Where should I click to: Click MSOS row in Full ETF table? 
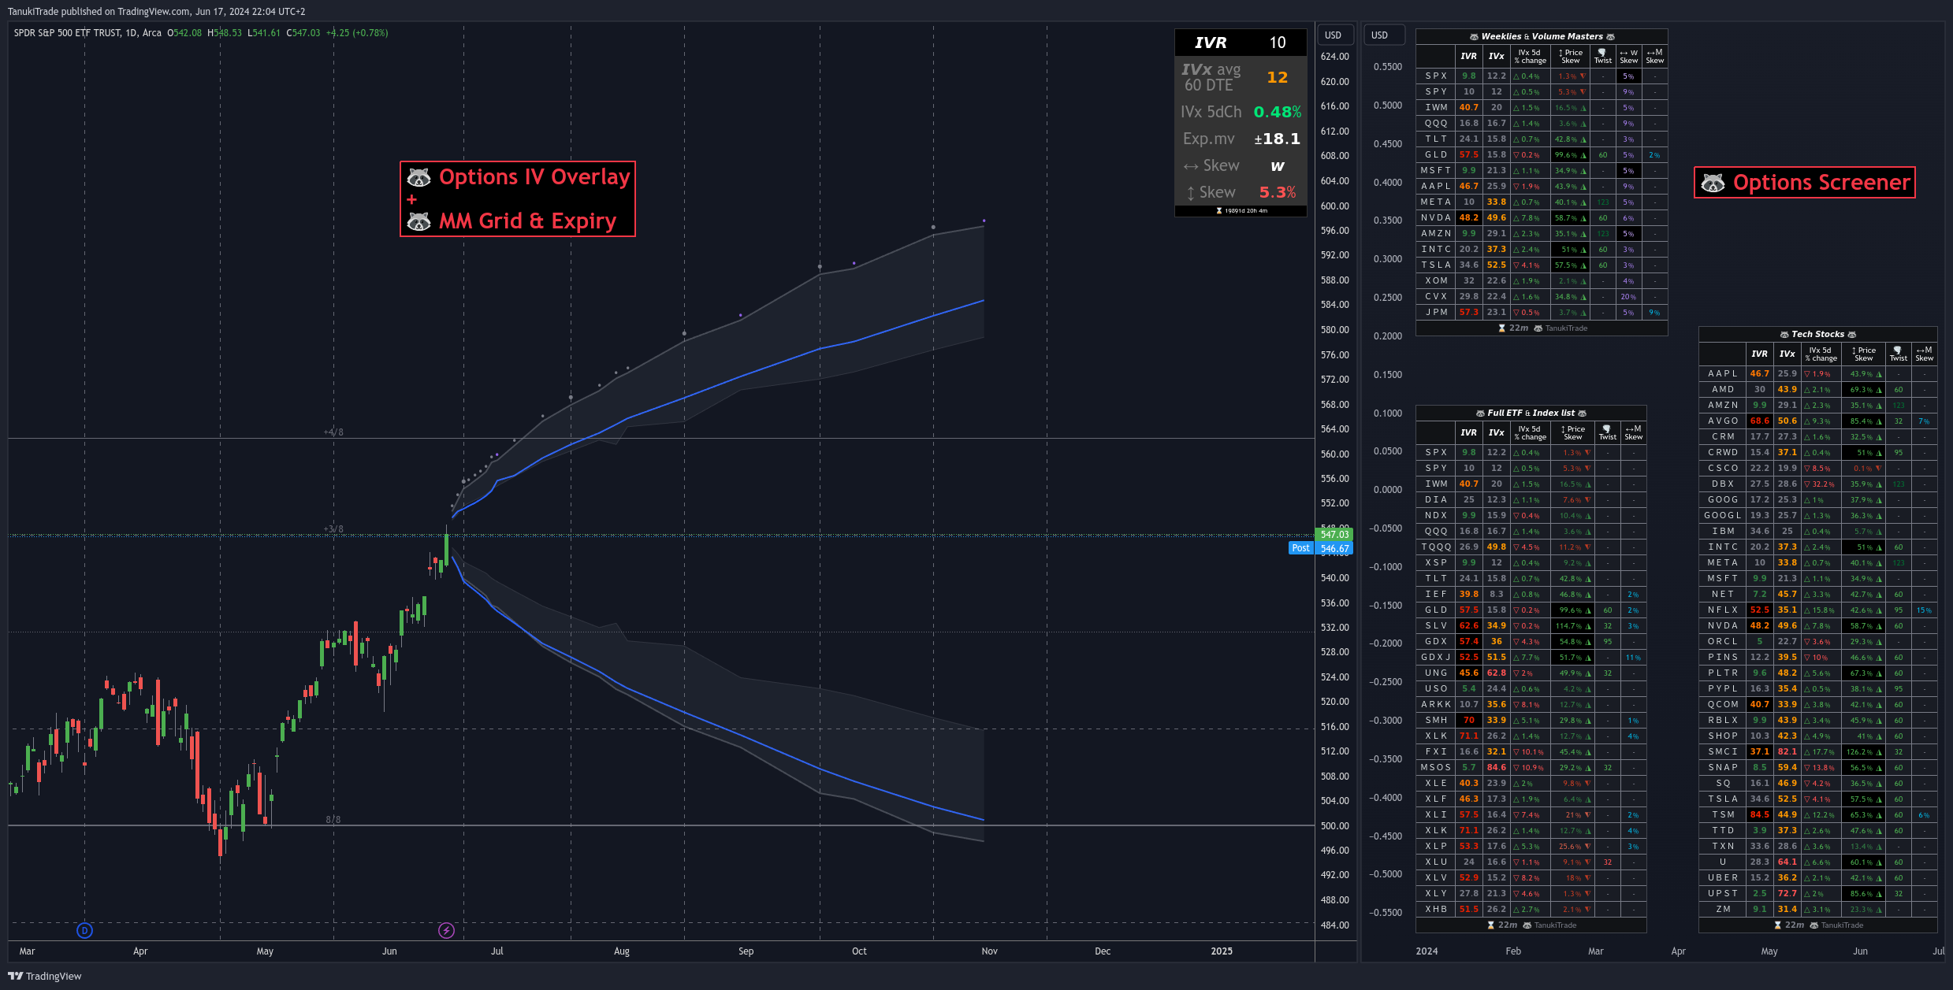pos(1531,768)
